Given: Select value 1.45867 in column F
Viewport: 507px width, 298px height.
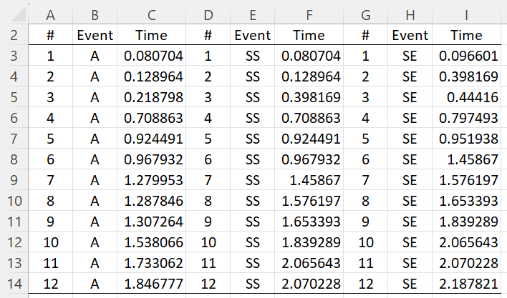Looking at the screenshot, I should [309, 180].
